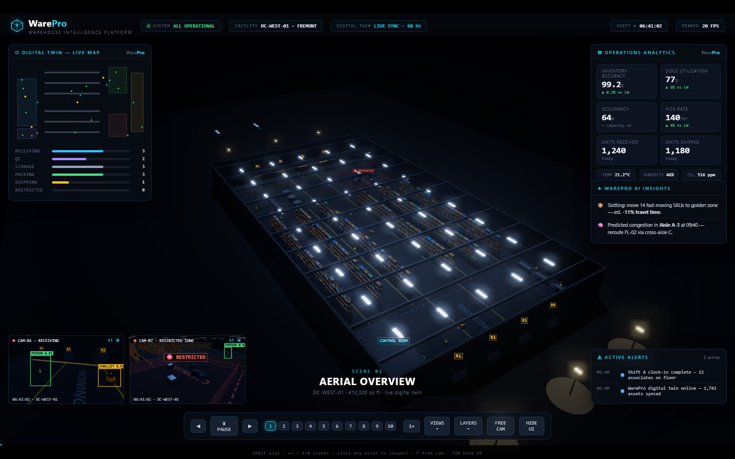Enable Free Cam mode
Screen dimensions: 735x459
[501, 426]
